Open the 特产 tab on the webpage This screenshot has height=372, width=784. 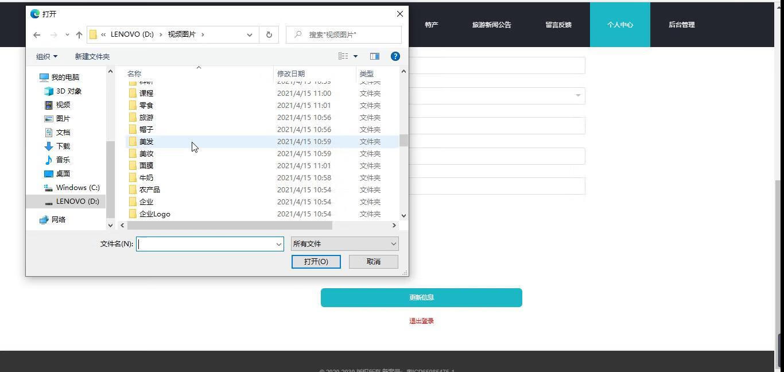432,25
